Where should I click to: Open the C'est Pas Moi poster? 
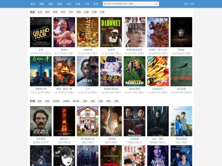pos(181,71)
